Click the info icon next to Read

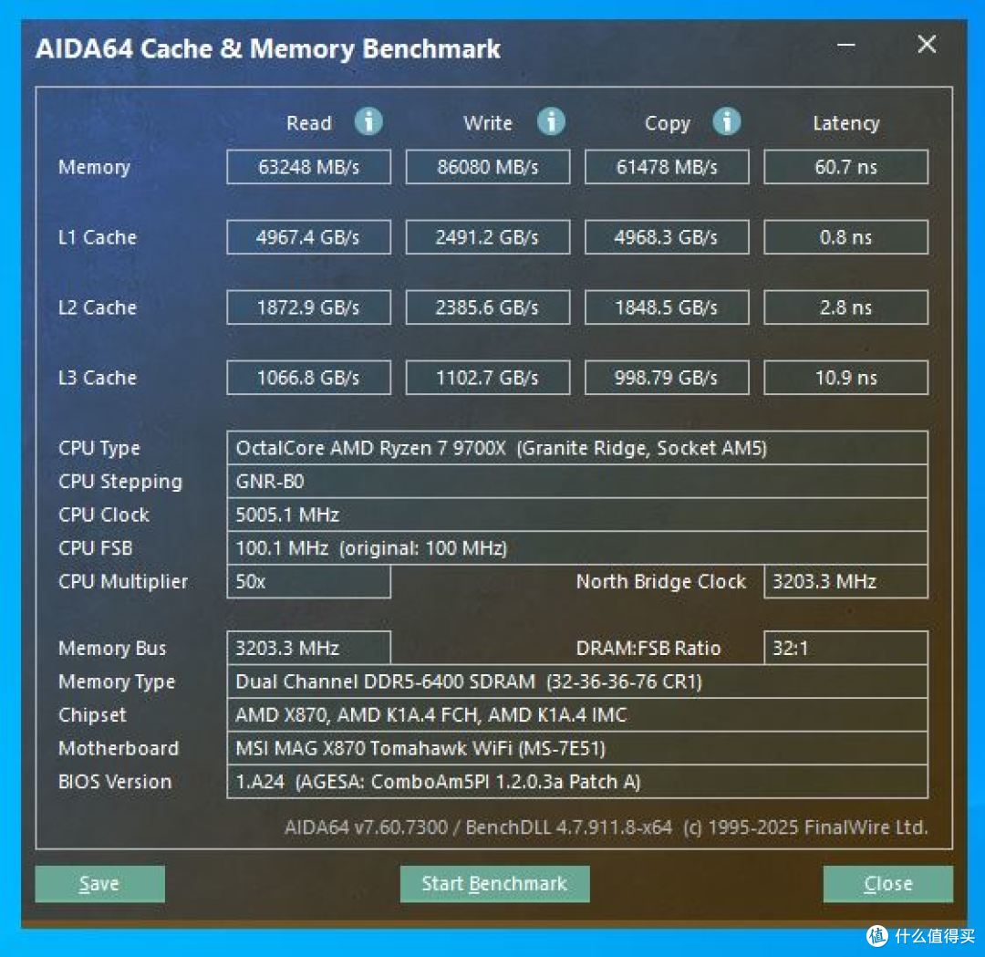[x=368, y=121]
